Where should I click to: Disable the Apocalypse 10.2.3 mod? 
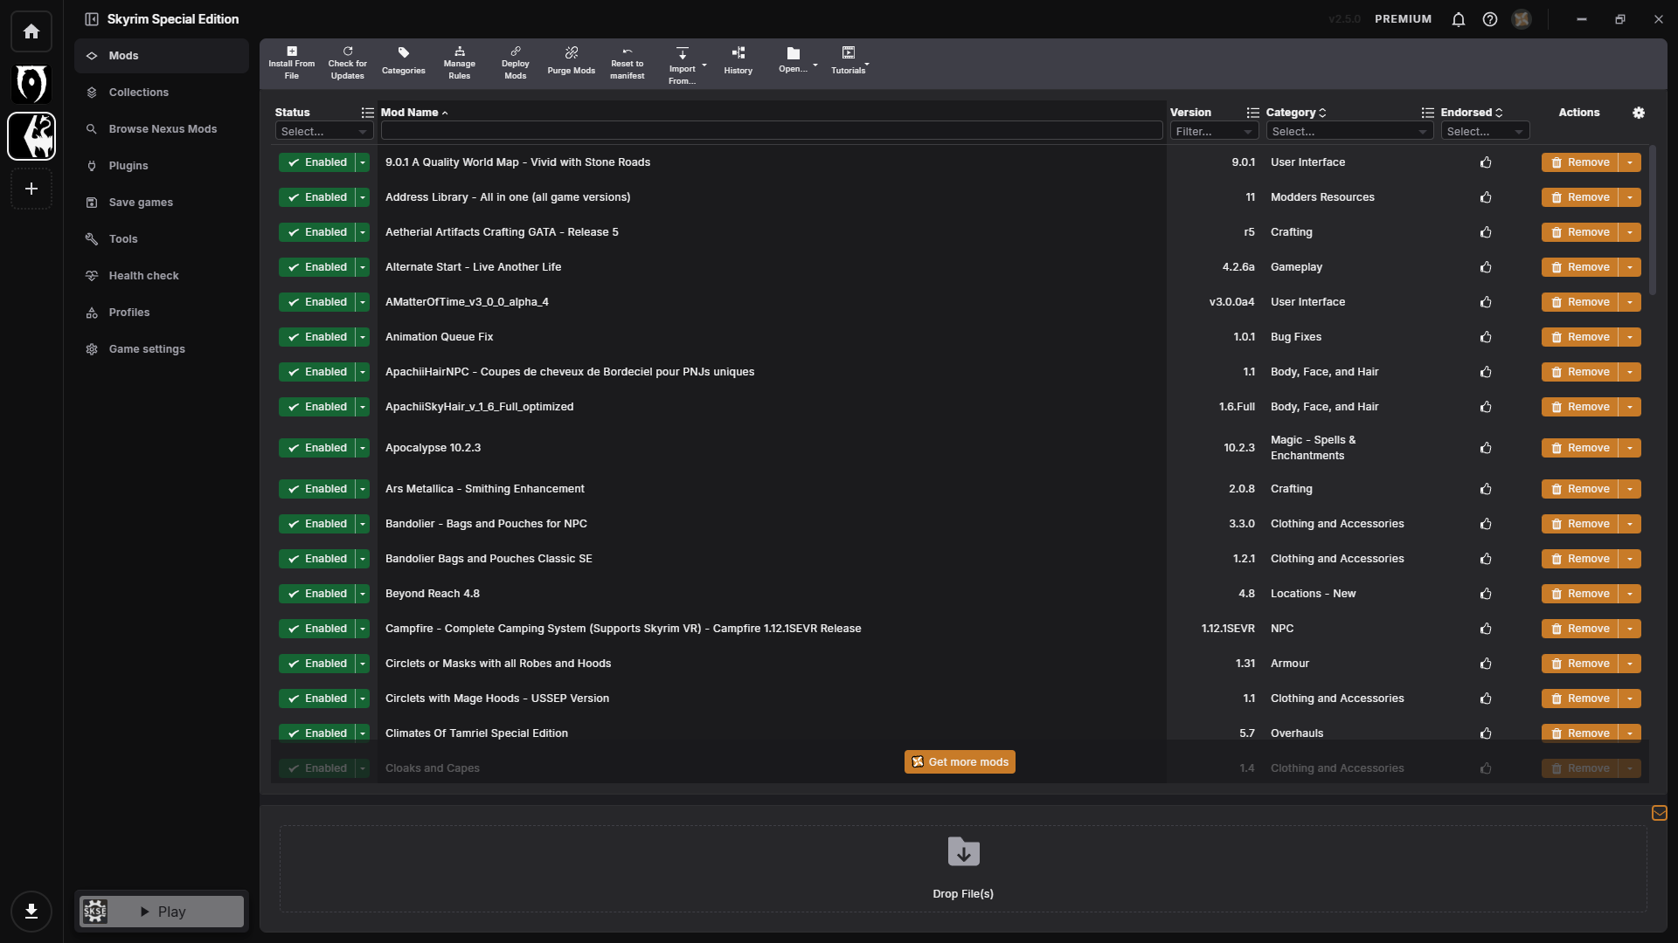(316, 448)
